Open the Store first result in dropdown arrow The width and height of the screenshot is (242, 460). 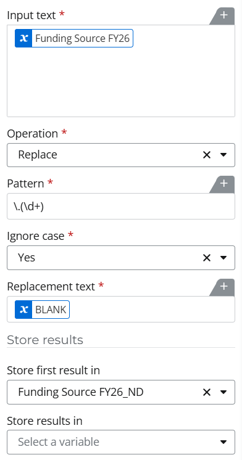[x=223, y=392]
